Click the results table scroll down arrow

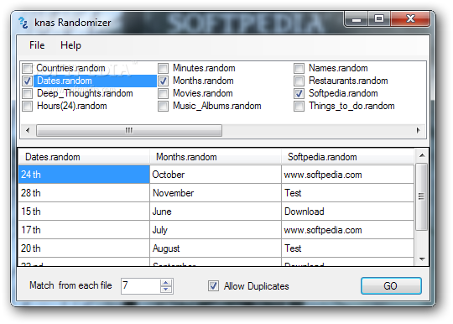pyautogui.click(x=422, y=259)
